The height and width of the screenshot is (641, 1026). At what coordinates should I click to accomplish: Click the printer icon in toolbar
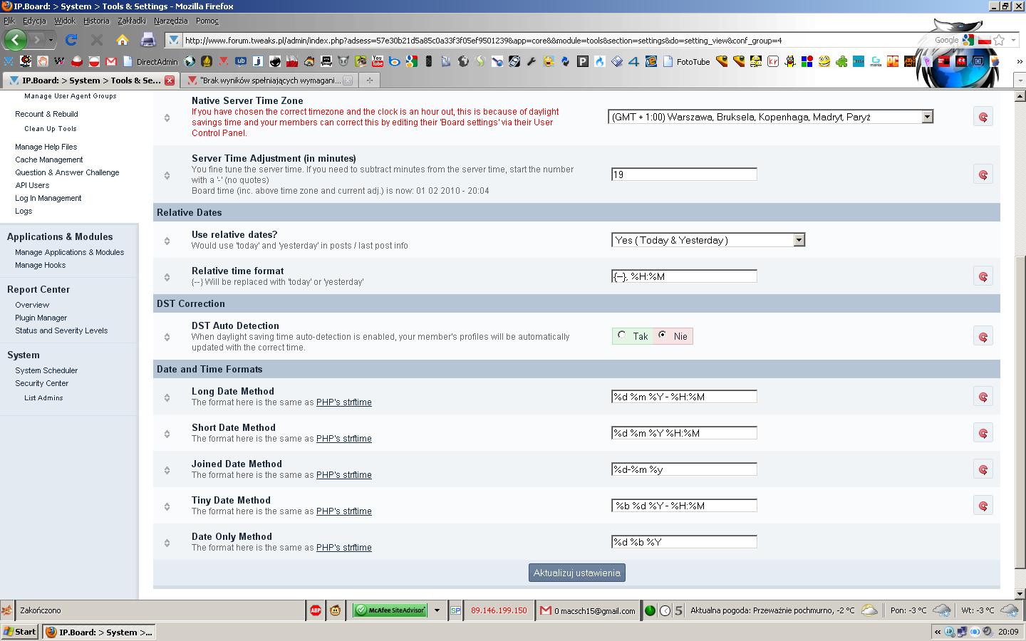pos(148,40)
